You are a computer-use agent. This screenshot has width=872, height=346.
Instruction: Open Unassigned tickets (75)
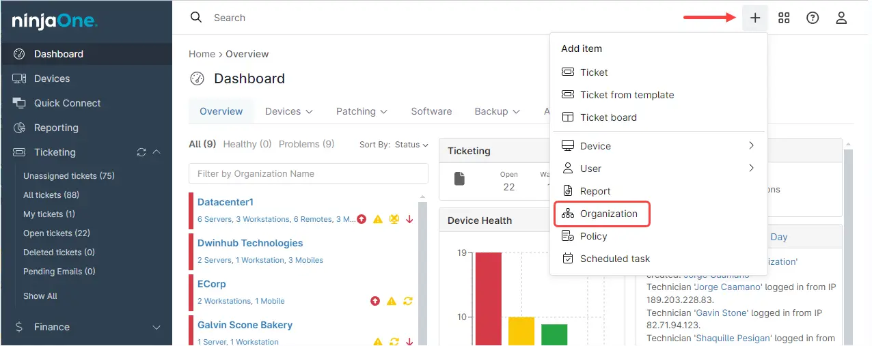(69, 175)
